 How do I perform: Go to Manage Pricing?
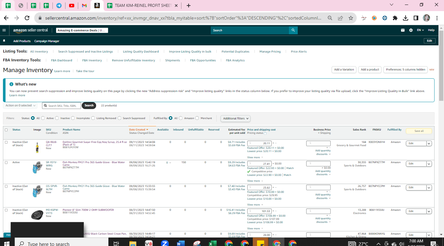point(270,52)
